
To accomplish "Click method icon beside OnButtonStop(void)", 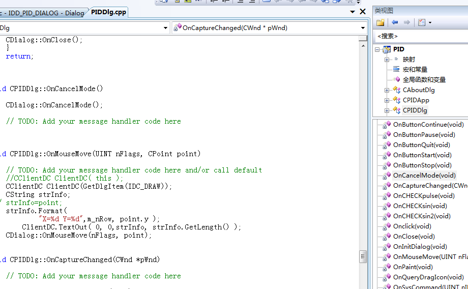I will [x=387, y=165].
